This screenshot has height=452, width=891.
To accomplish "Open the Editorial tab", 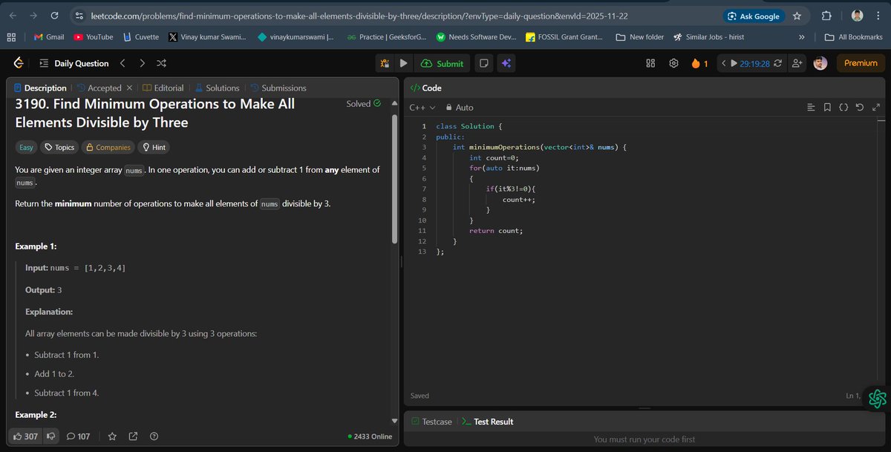I will [x=163, y=88].
